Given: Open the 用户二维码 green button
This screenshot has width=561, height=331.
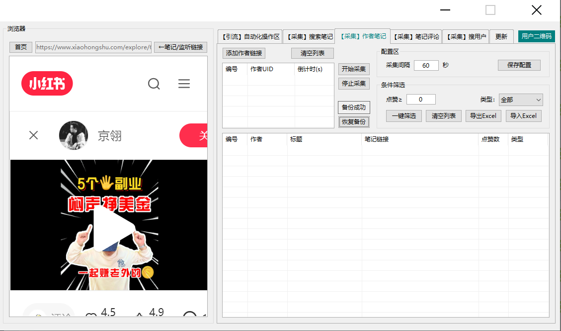Looking at the screenshot, I should [536, 36].
